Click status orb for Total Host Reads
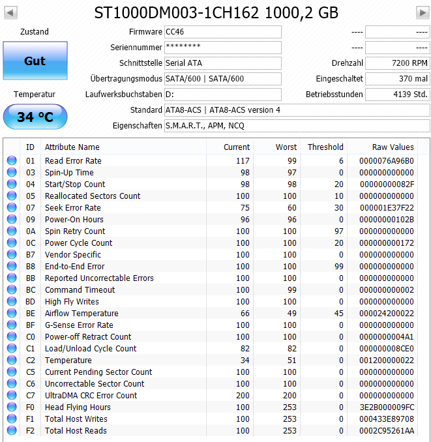The height and width of the screenshot is (442, 431). 12,431
